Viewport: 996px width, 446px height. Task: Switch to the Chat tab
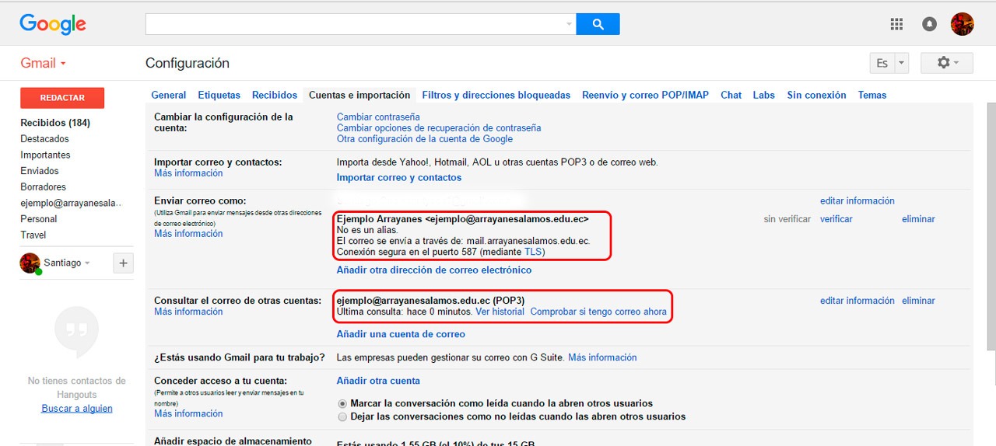tap(731, 95)
